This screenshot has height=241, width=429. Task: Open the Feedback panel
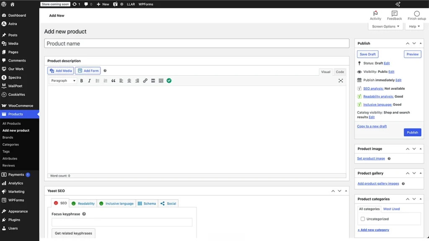coord(394,15)
